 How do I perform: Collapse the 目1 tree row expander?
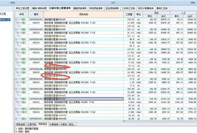coord(16,19)
